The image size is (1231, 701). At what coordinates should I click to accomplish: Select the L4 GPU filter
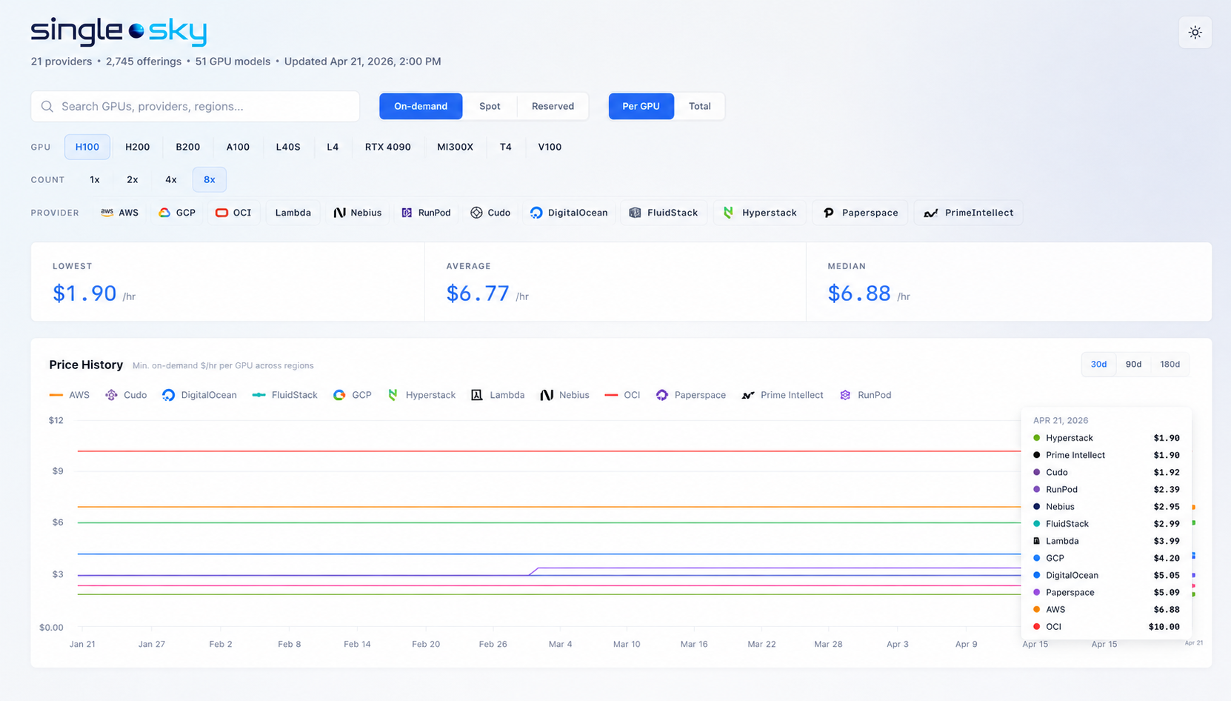coord(333,147)
